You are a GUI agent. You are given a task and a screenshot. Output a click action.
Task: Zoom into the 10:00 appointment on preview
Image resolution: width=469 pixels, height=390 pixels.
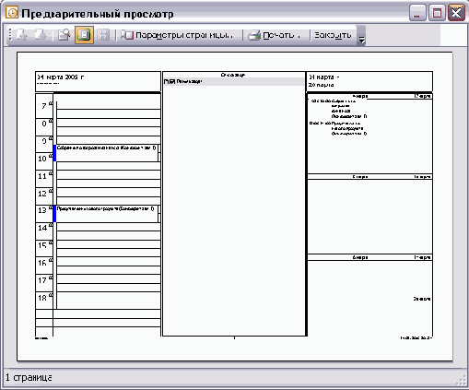(107, 153)
